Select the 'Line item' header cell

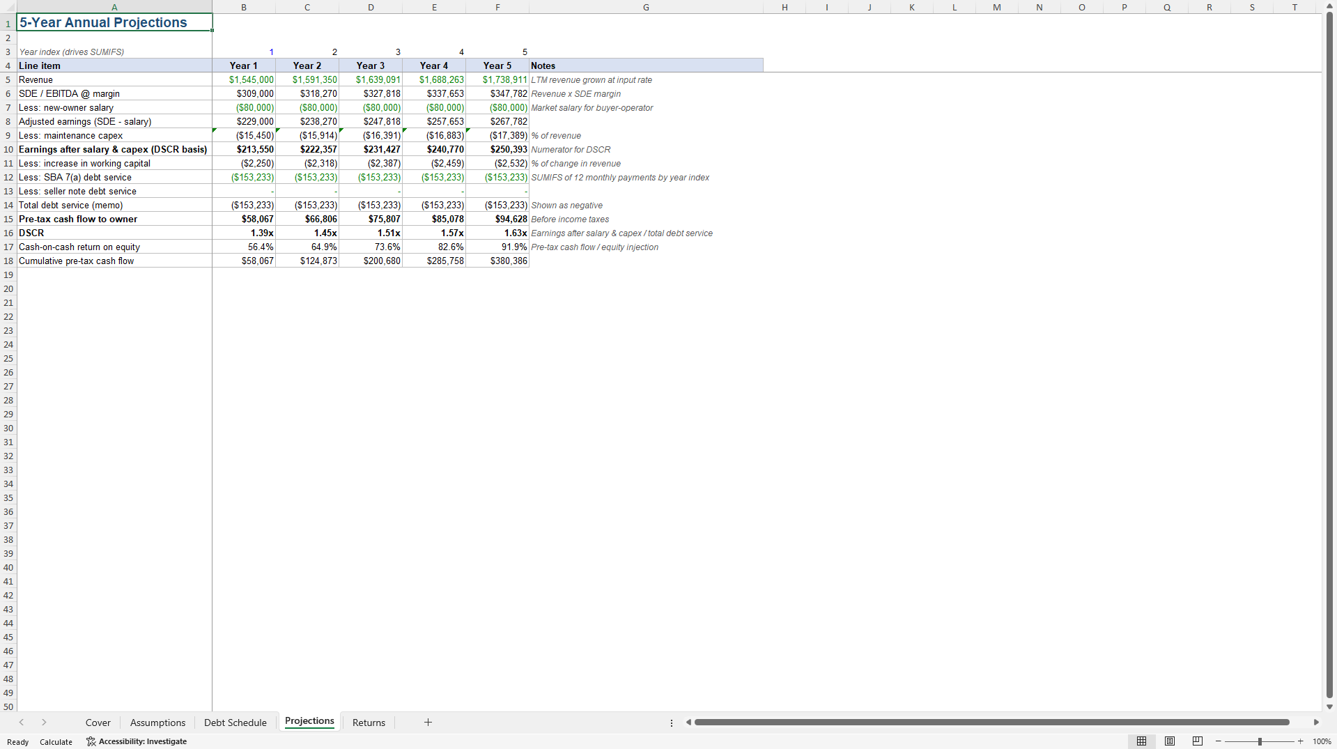[114, 65]
